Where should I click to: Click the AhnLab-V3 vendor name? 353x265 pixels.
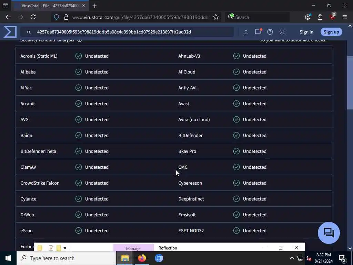click(x=189, y=56)
